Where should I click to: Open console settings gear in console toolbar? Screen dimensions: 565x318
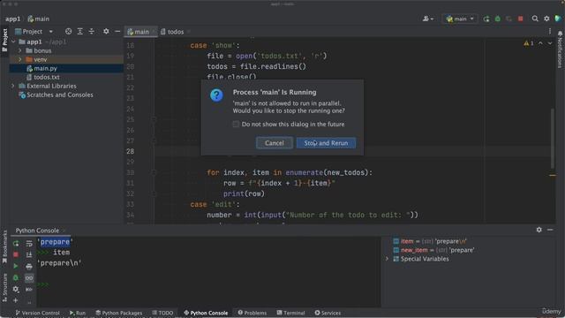[x=16, y=289]
